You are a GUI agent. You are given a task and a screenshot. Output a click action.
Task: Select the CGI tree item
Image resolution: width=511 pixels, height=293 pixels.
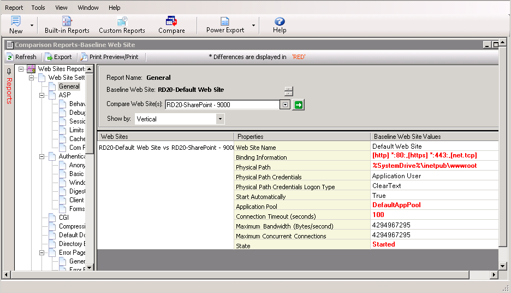[64, 218]
